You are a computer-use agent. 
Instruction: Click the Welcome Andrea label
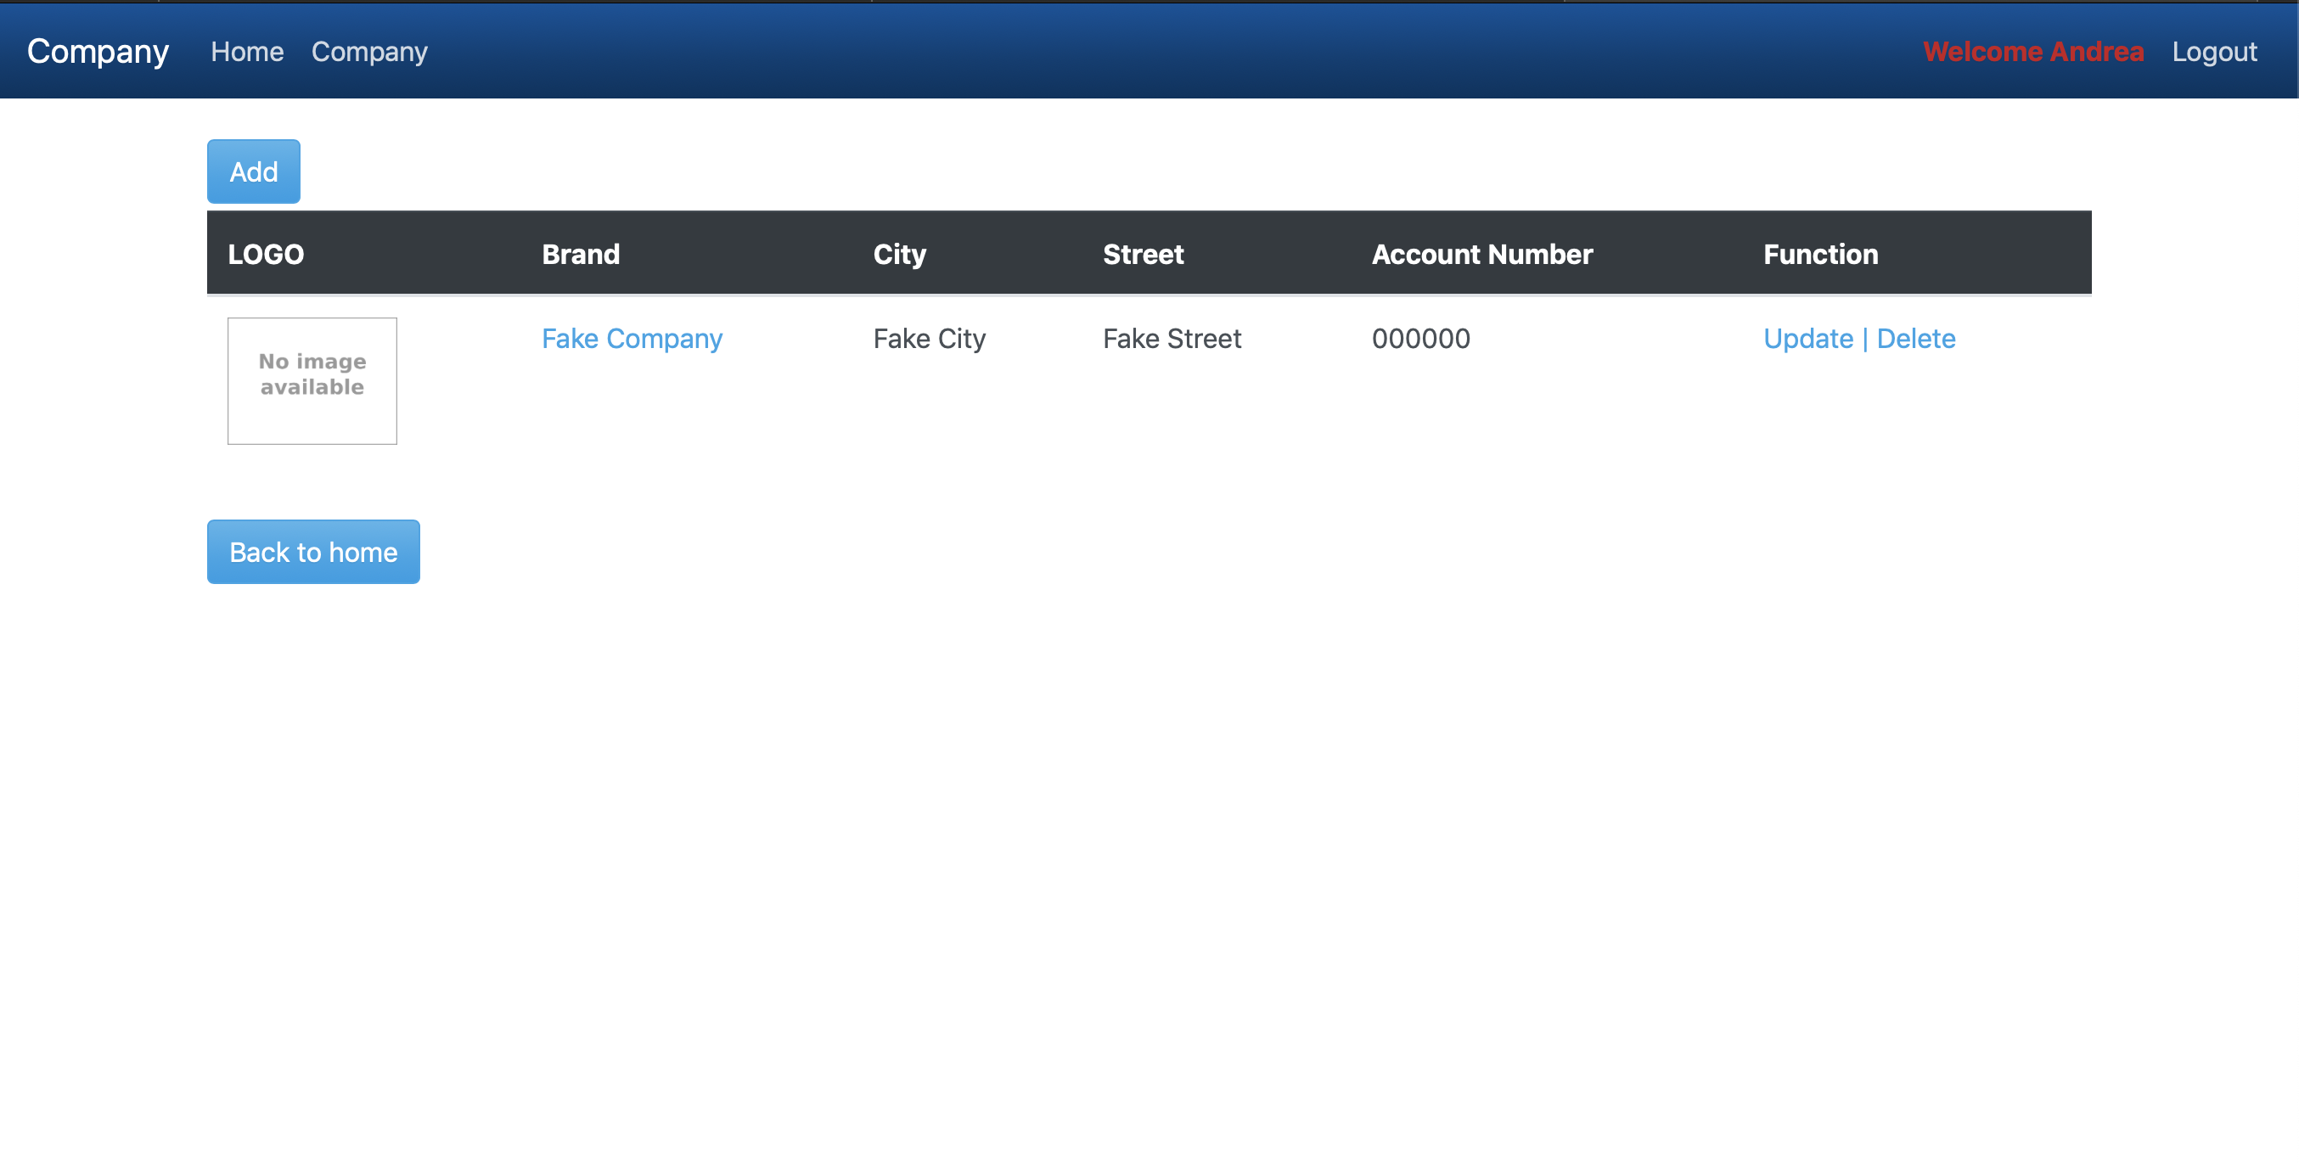pyautogui.click(x=2033, y=52)
